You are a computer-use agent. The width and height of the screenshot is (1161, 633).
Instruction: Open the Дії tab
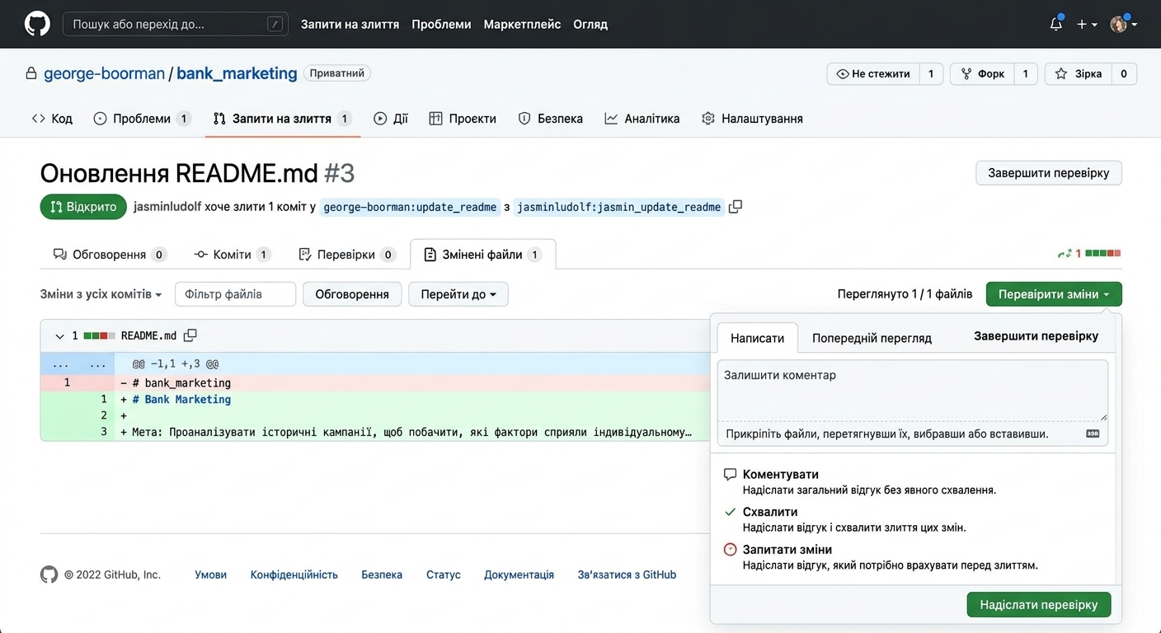(x=391, y=119)
